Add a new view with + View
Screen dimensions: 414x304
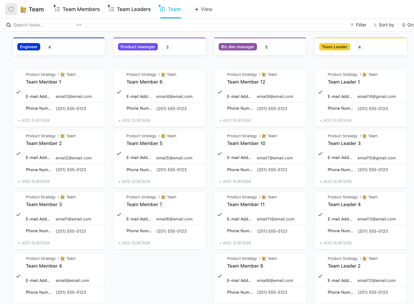203,9
